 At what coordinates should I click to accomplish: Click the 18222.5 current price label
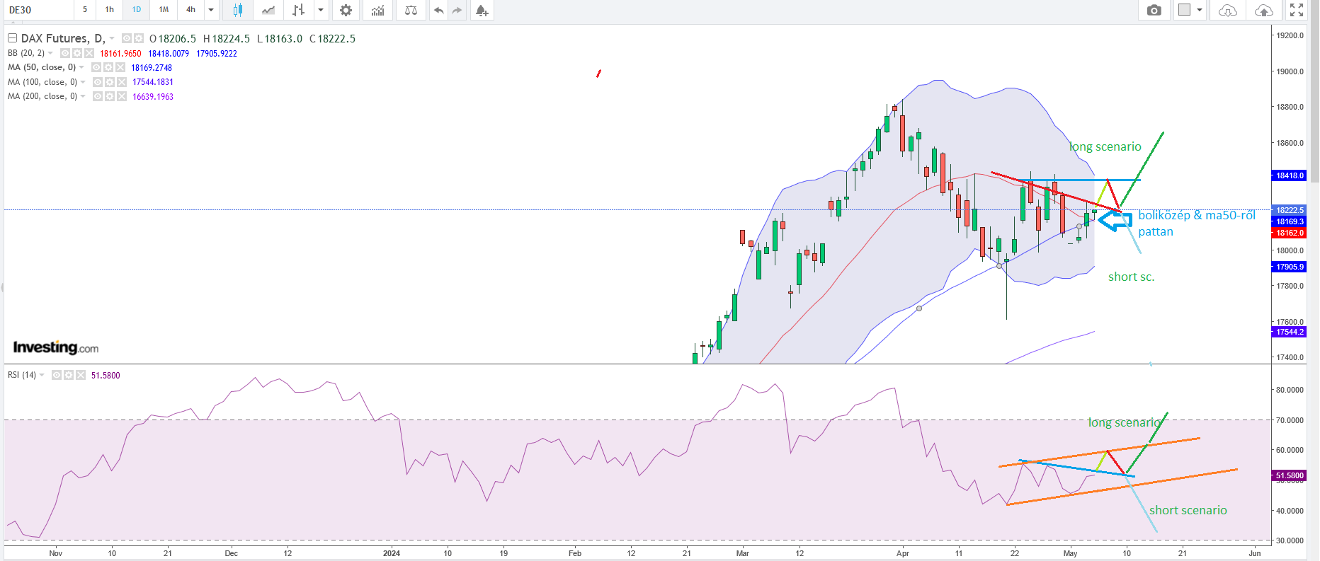tap(1289, 210)
